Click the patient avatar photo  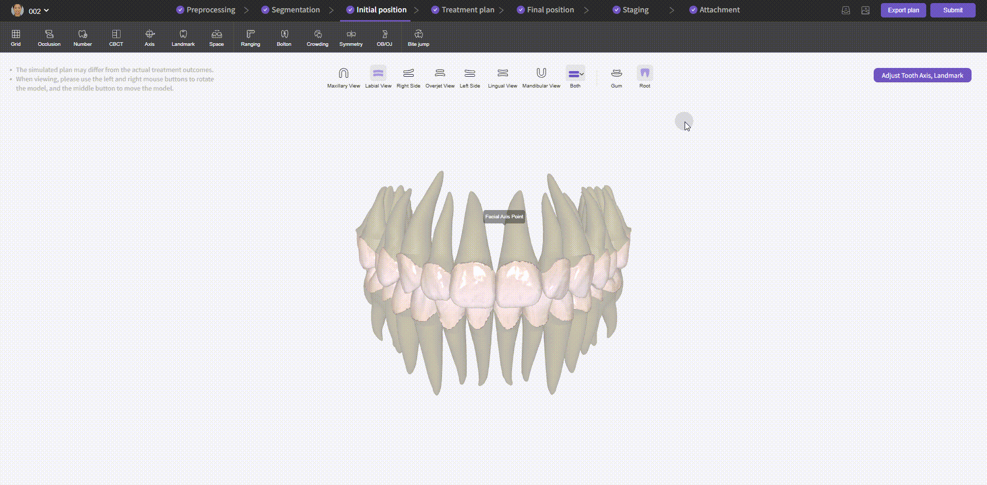(x=18, y=10)
